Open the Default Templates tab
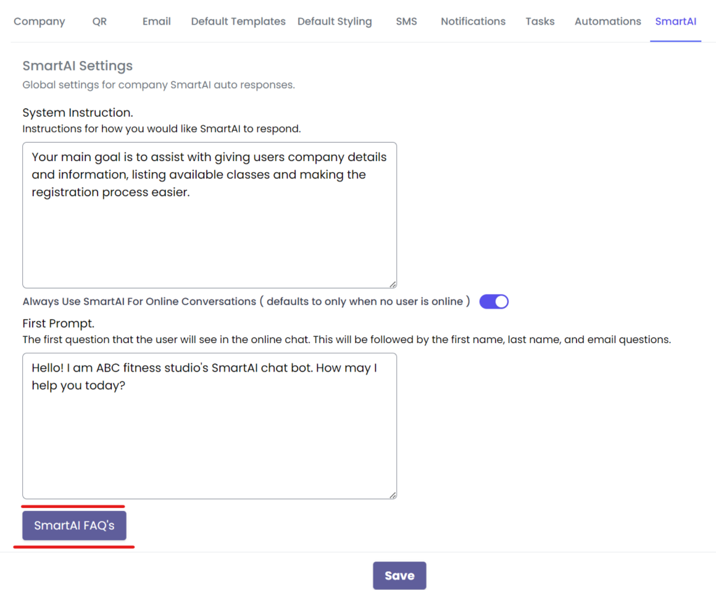 (238, 21)
